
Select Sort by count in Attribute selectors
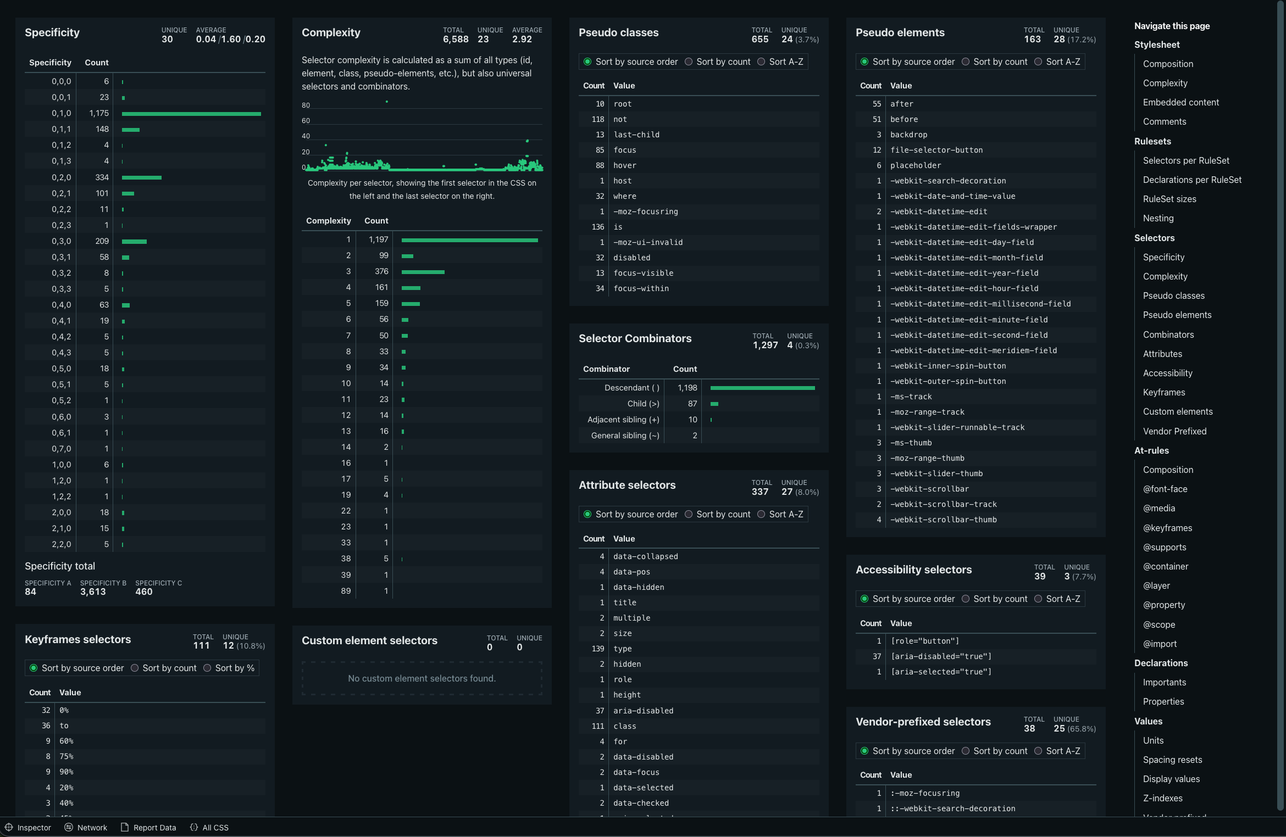coord(718,514)
